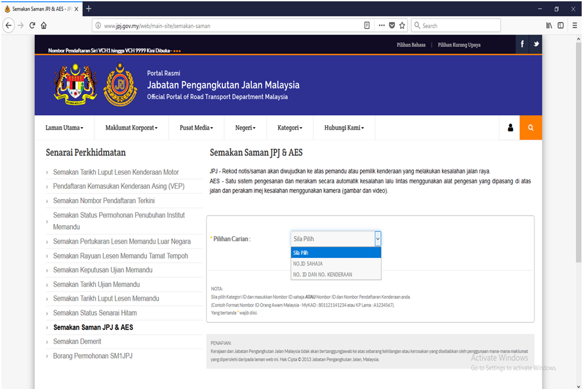Click the address bar URL field

coord(231,26)
